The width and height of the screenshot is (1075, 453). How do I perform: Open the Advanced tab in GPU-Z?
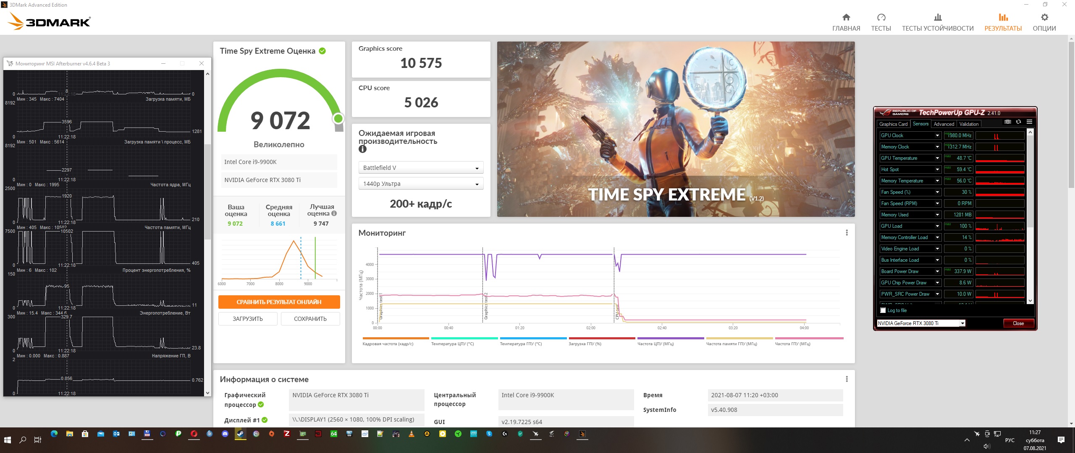[x=944, y=124]
